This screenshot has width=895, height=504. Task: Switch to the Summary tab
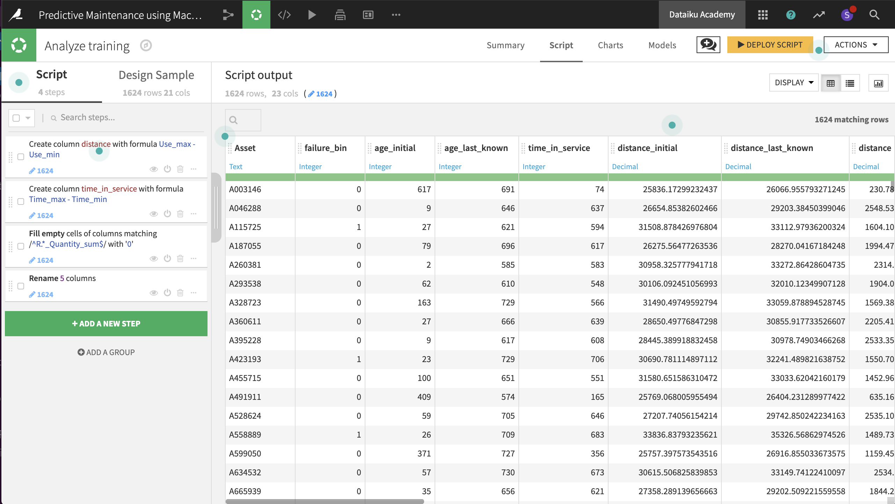click(x=505, y=45)
